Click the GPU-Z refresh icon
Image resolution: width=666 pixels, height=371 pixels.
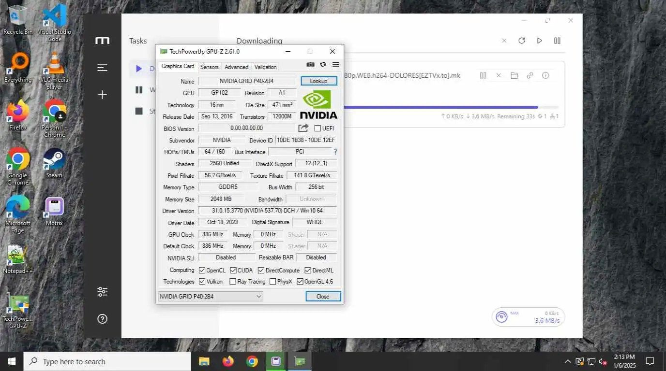tap(323, 64)
